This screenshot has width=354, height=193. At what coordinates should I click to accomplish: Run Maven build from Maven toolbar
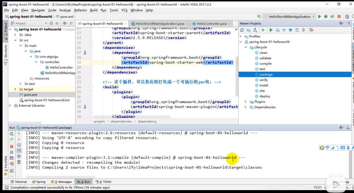click(x=271, y=30)
